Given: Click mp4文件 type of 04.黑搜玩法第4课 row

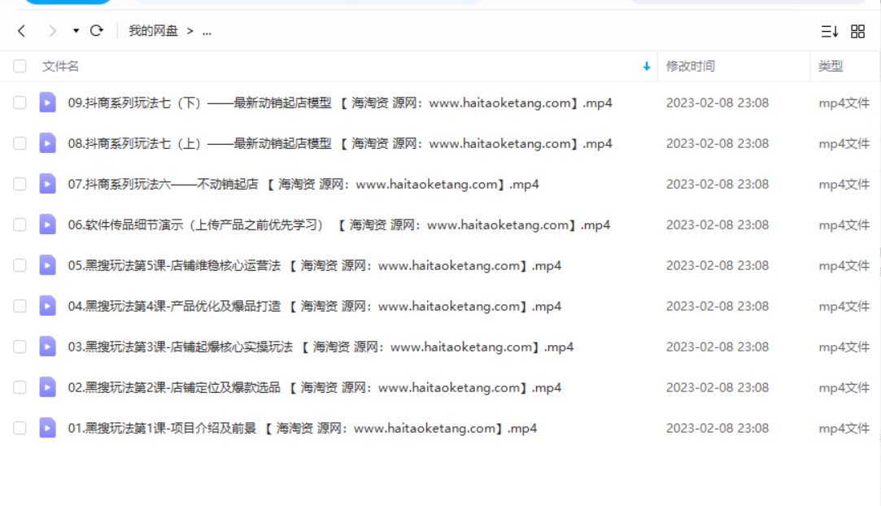Looking at the screenshot, I should (844, 306).
